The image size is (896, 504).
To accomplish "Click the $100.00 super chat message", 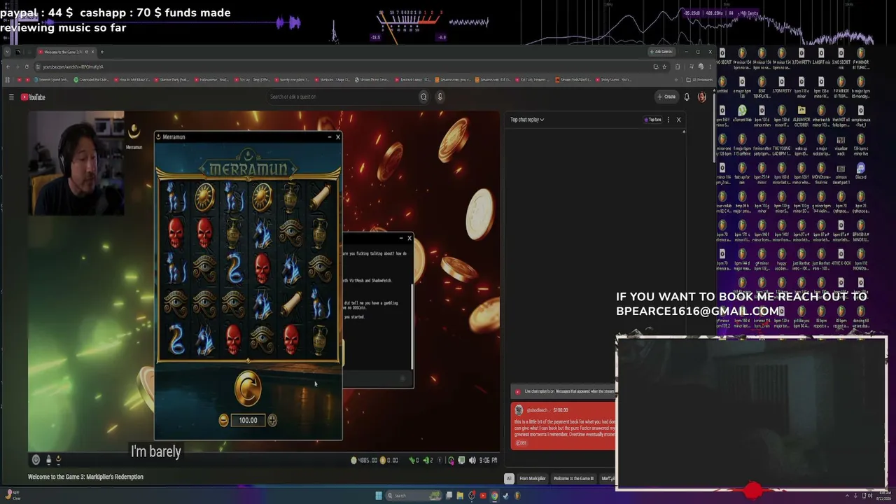I will click(x=563, y=426).
